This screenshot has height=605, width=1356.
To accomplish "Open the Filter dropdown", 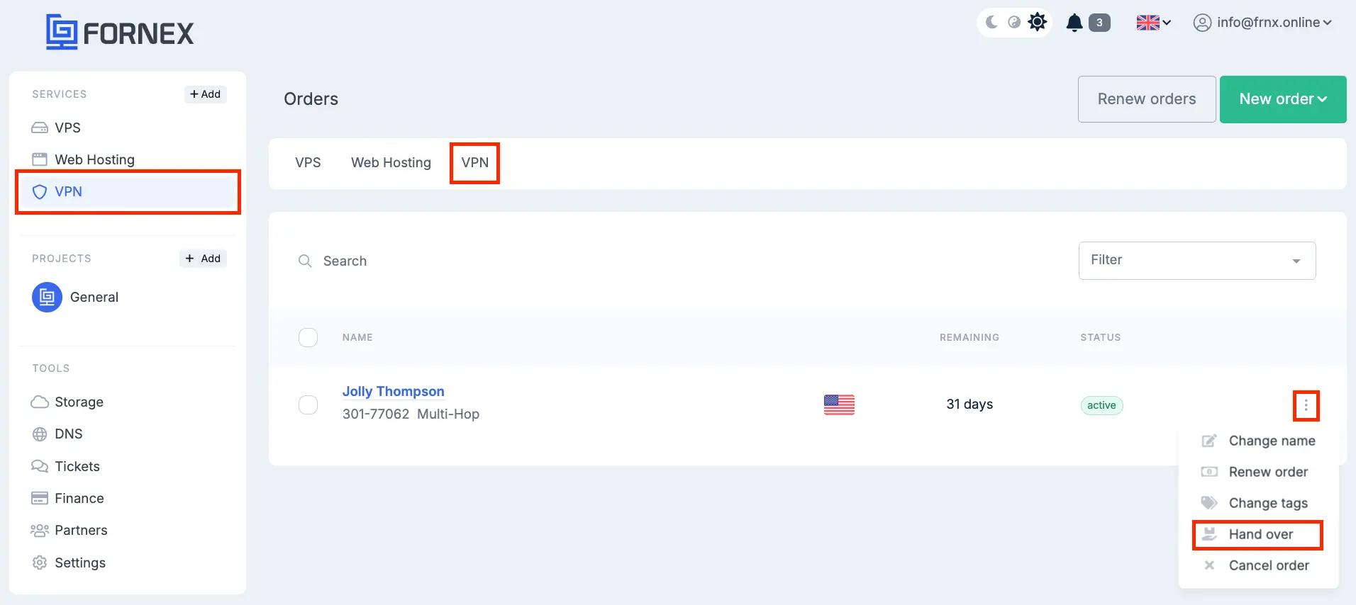I will (x=1197, y=261).
